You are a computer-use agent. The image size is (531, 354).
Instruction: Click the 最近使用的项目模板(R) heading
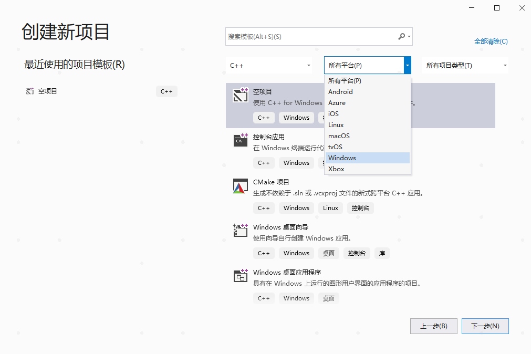tap(75, 65)
